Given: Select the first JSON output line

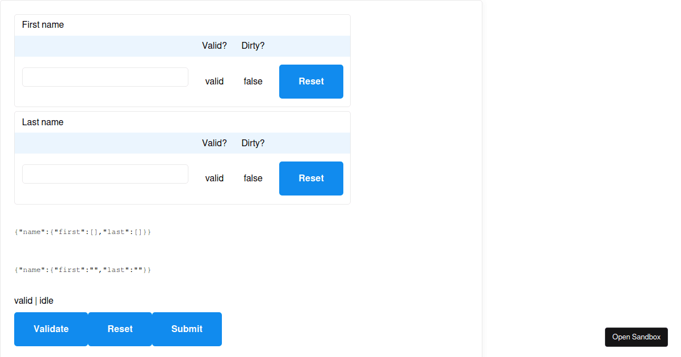Looking at the screenshot, I should tap(82, 231).
